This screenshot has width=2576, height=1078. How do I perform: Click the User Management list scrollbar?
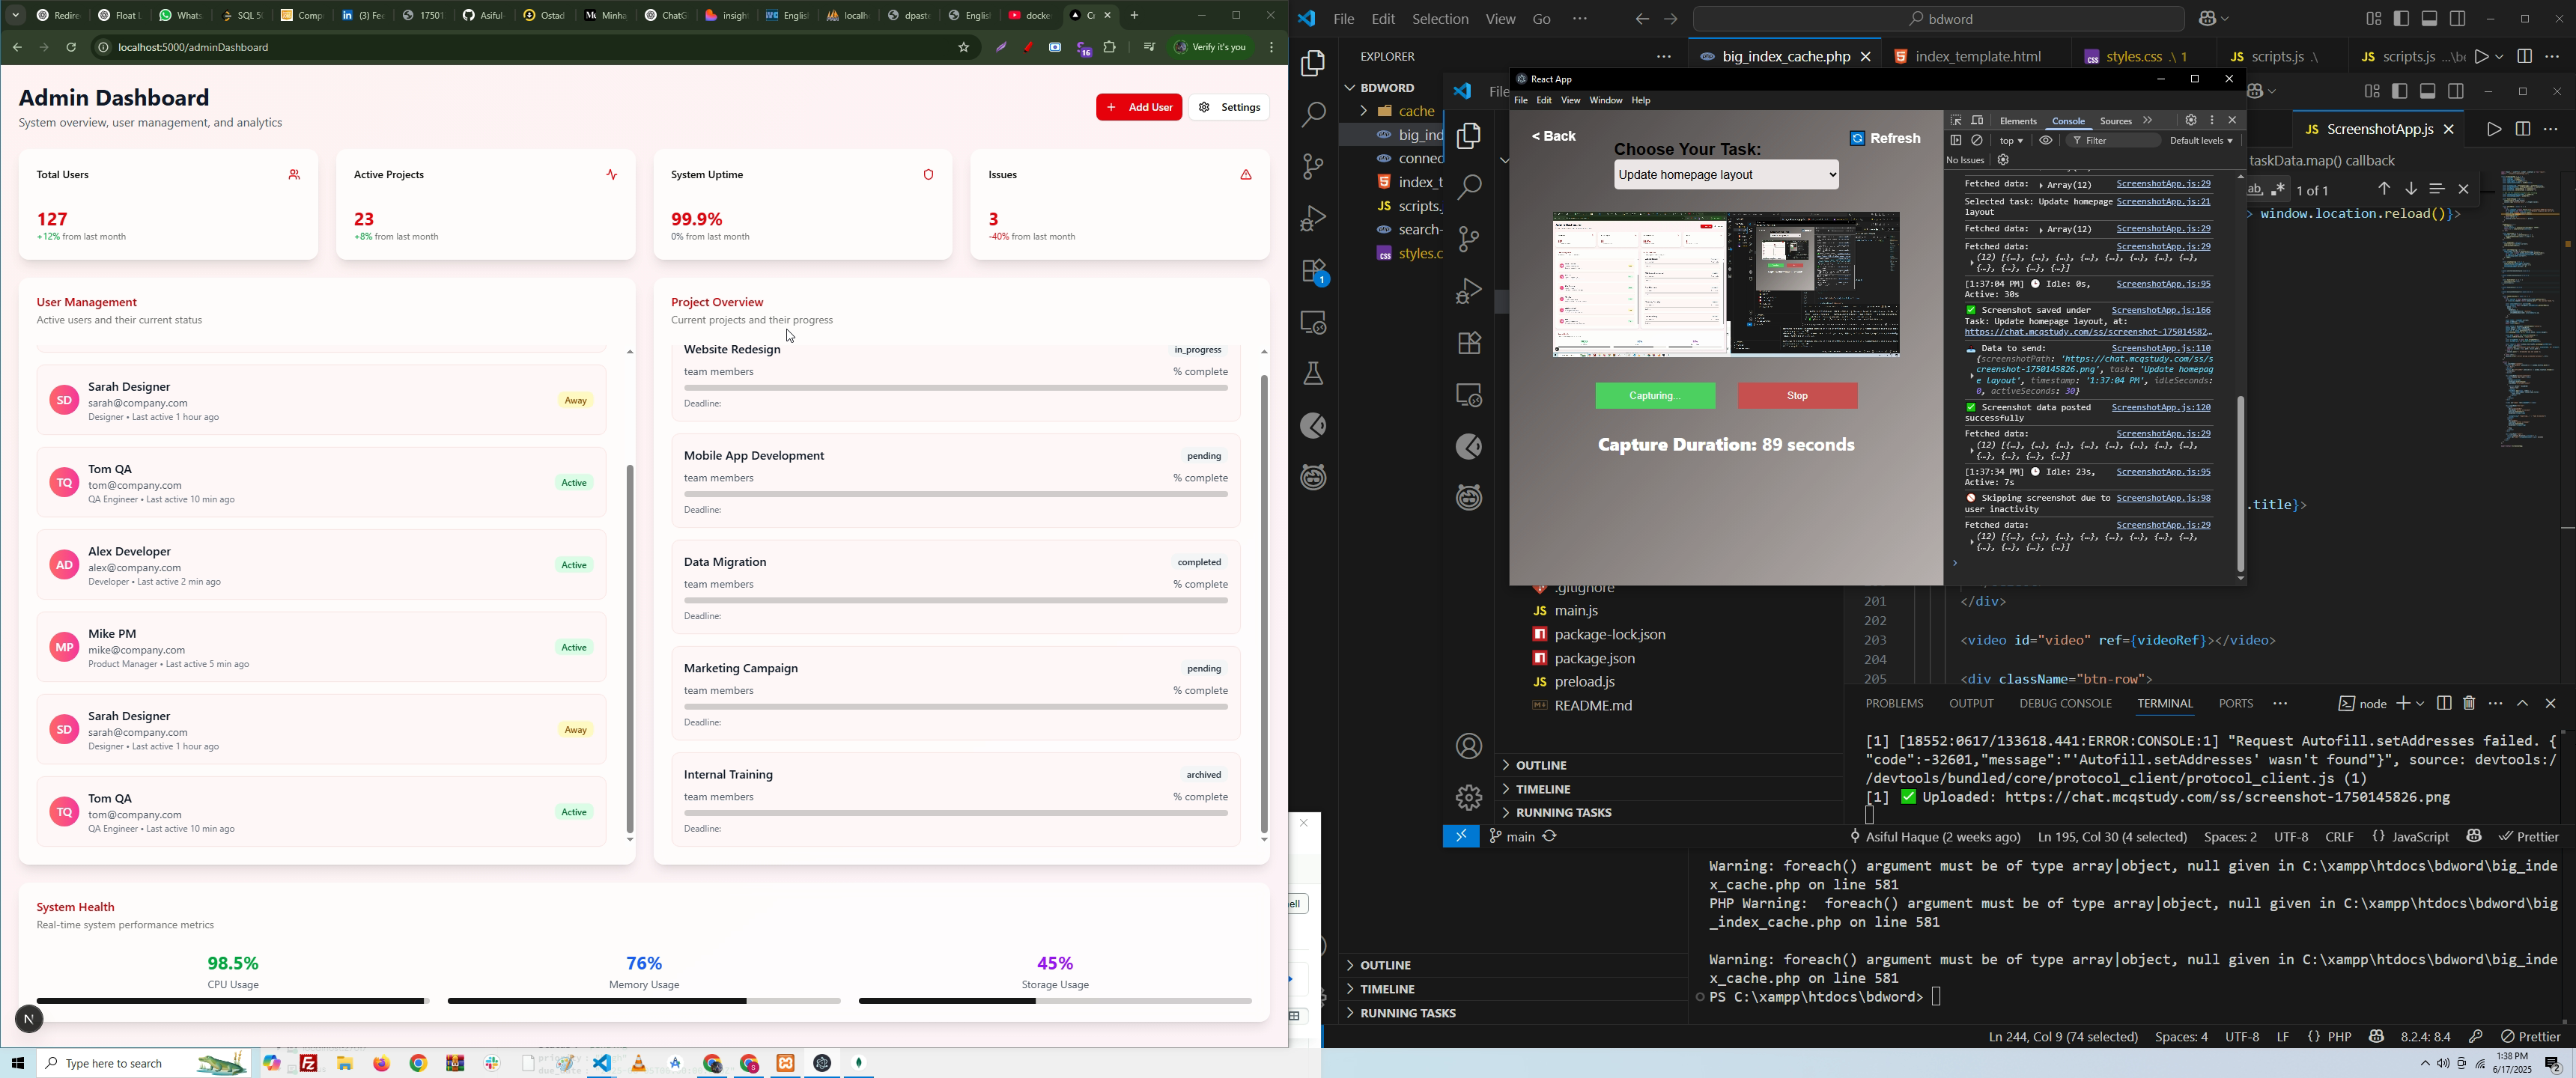point(630,648)
